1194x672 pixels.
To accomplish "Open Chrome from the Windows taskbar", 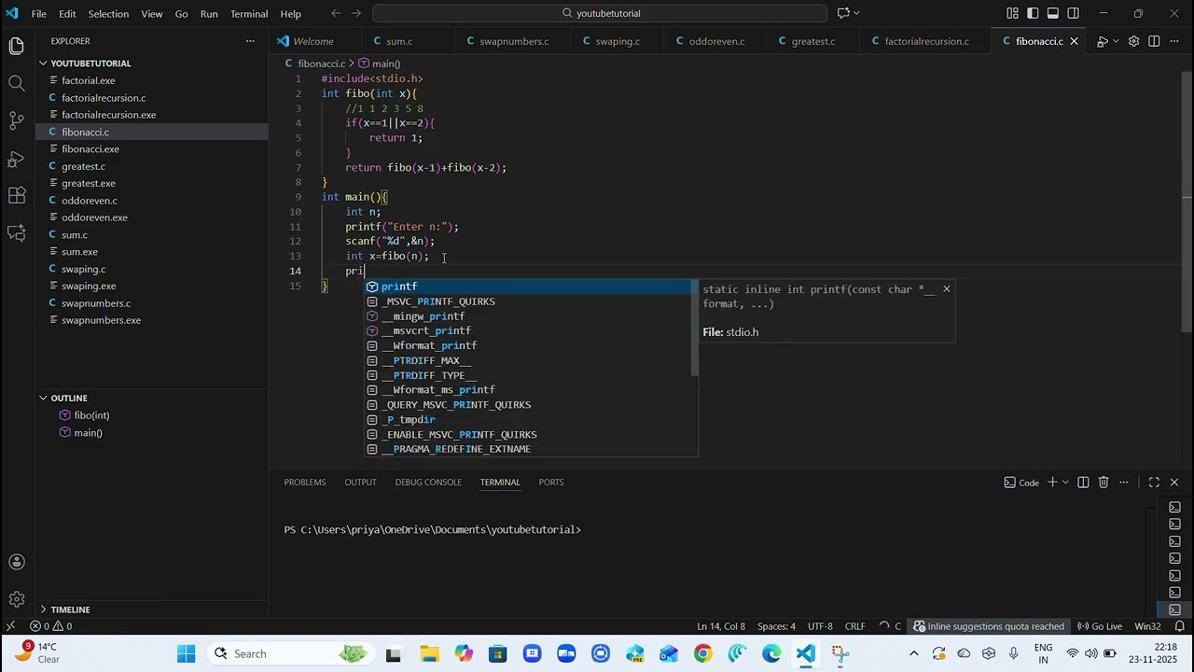I will pos(702,653).
